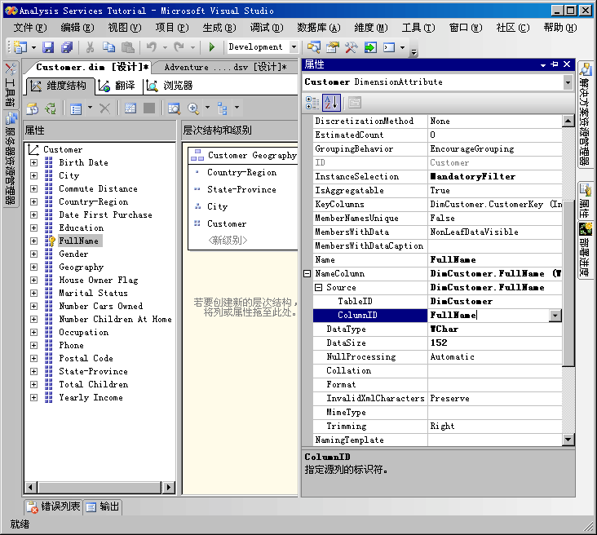The height and width of the screenshot is (535, 597).
Task: Click the Cut scissors icon
Action: (x=91, y=47)
